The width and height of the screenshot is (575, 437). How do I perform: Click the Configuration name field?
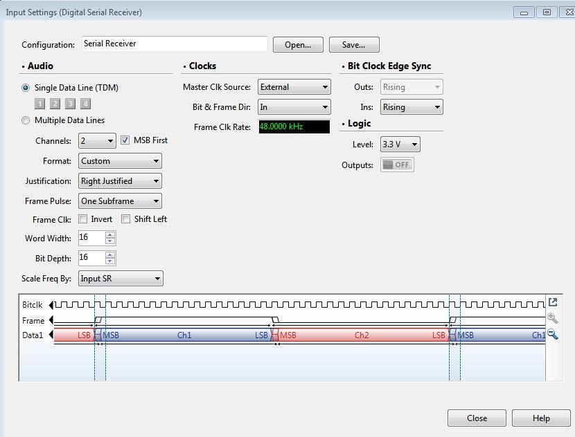tap(175, 44)
